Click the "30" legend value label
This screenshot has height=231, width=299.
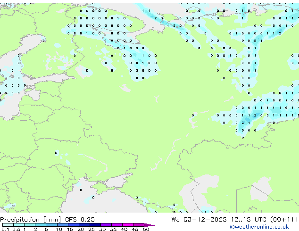(x=102, y=229)
